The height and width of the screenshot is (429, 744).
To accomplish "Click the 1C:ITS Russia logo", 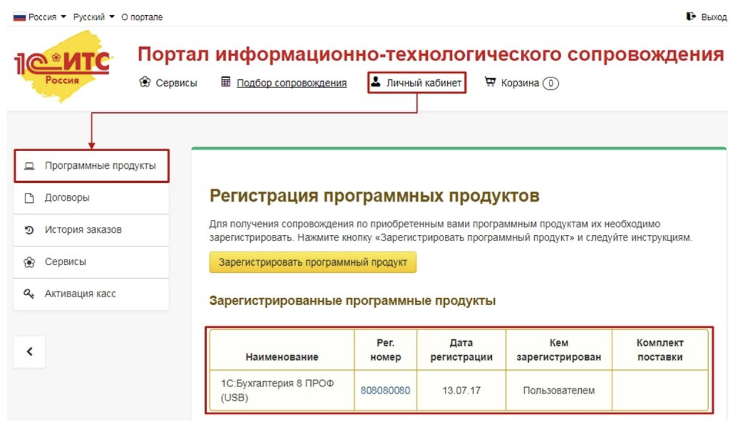I will point(63,66).
